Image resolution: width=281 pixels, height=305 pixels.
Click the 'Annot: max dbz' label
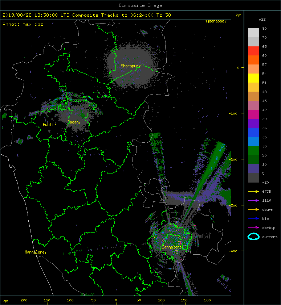point(23,24)
